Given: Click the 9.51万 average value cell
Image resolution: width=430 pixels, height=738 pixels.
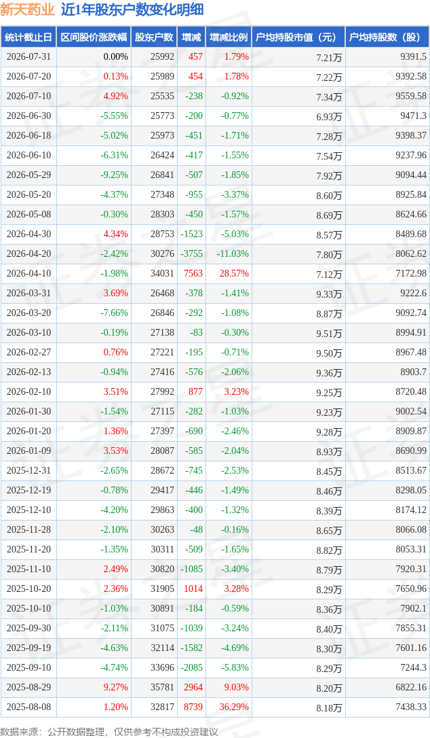Looking at the screenshot, I should coord(329,333).
